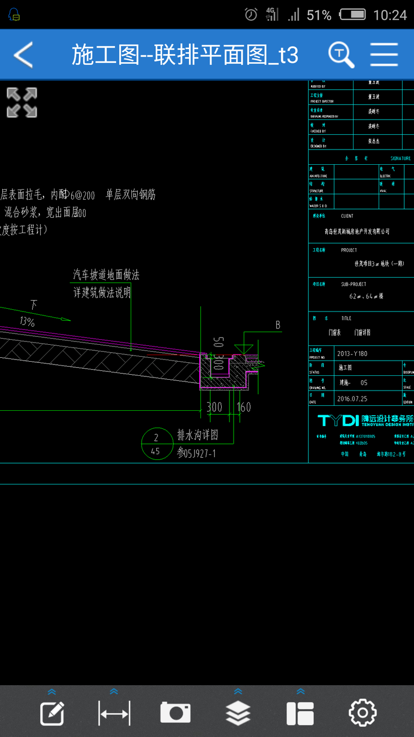Image resolution: width=414 pixels, height=737 pixels.
Task: Tap the text 汽车坡道地面做法
Action: coord(106,275)
